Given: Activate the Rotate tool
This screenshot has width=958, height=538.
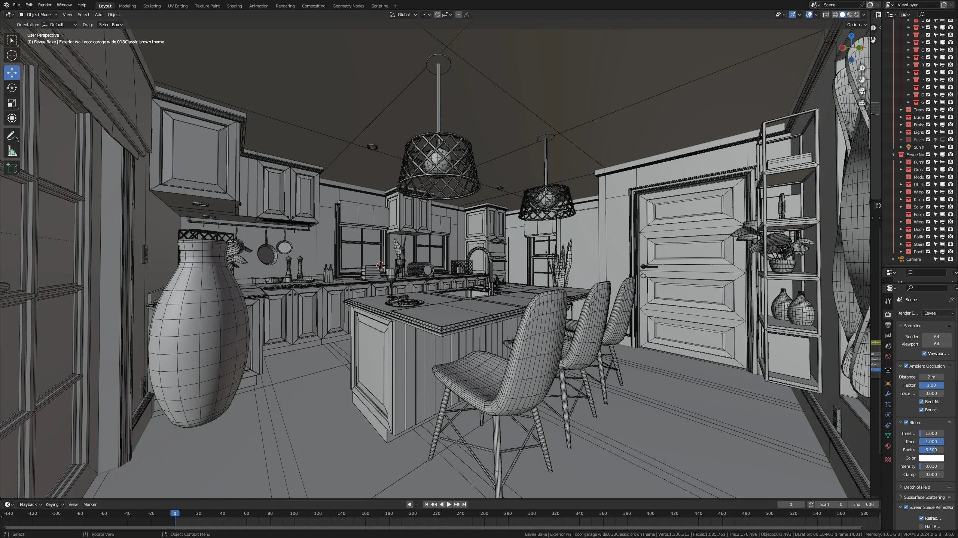Looking at the screenshot, I should 12,88.
